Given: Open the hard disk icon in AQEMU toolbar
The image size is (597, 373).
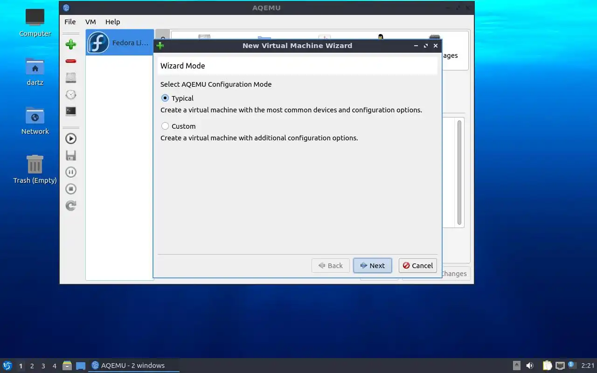Looking at the screenshot, I should click(x=71, y=78).
